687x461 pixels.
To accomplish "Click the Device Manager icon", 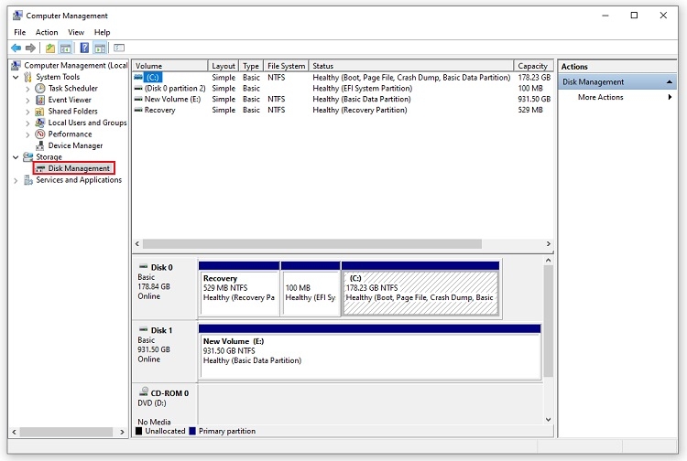I will pyautogui.click(x=40, y=145).
